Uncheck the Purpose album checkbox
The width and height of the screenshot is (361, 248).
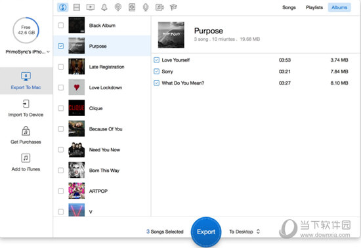pyautogui.click(x=61, y=46)
